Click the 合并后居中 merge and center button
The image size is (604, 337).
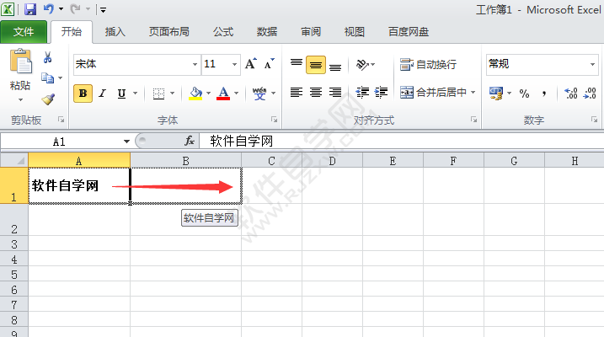coord(433,93)
